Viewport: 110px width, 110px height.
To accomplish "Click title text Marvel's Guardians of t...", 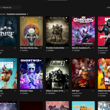I will [81, 48].
